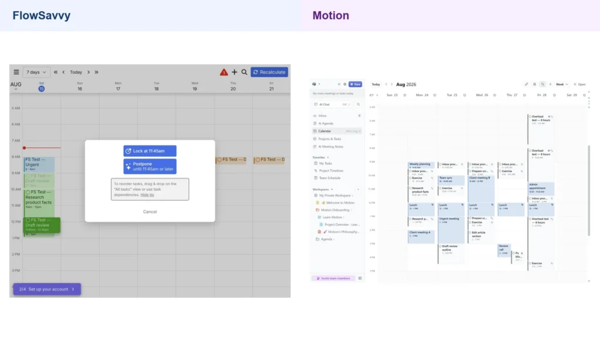Click the Recalculate button

tap(270, 72)
